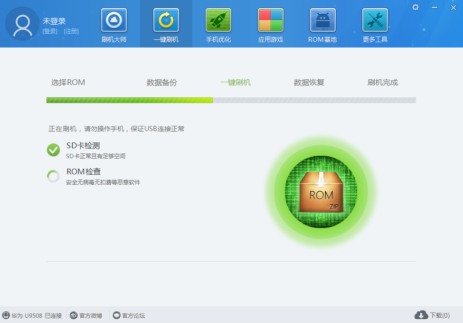Click the 刷机大师 menu label
Image resolution: width=463 pixels, height=323 pixels.
tap(114, 39)
